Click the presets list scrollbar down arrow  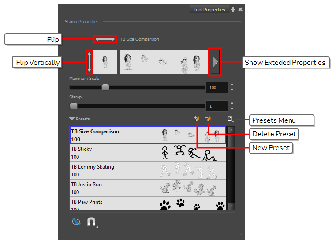tap(231, 206)
